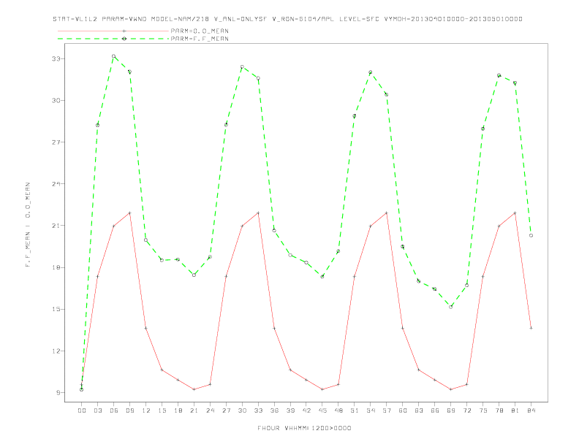The width and height of the screenshot is (579, 447).
Task: Click the x-axis hour label 51
Action: [355, 410]
